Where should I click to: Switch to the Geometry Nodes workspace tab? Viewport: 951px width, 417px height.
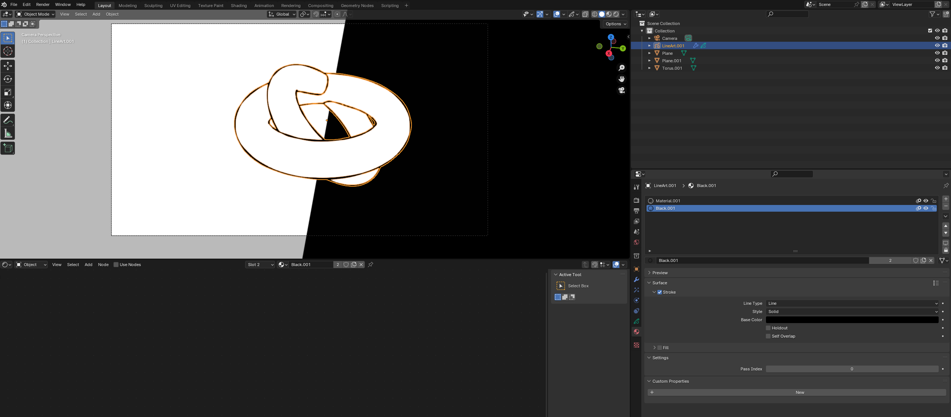coord(357,6)
